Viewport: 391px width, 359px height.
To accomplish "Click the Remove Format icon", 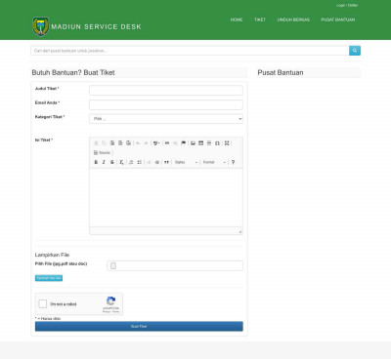I will [121, 162].
